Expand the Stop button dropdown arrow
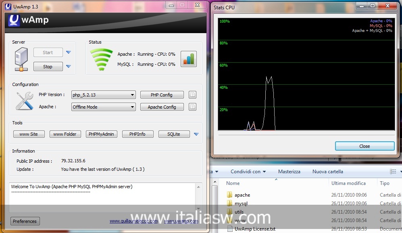 [x=69, y=67]
